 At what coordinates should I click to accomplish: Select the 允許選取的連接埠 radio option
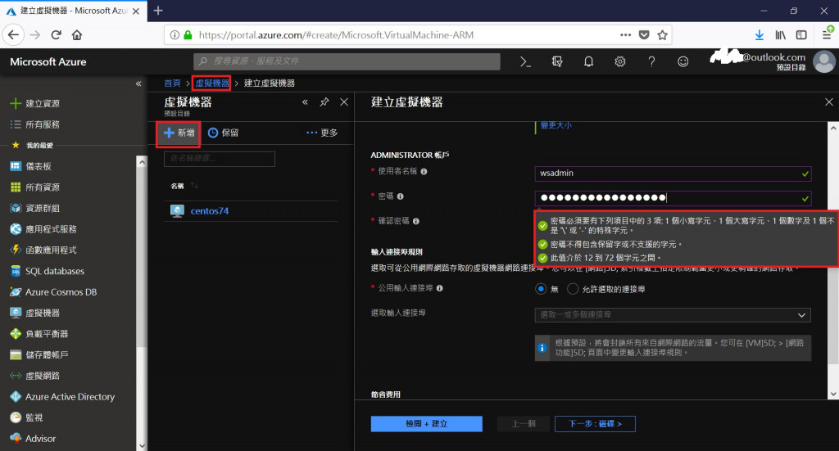tap(573, 289)
